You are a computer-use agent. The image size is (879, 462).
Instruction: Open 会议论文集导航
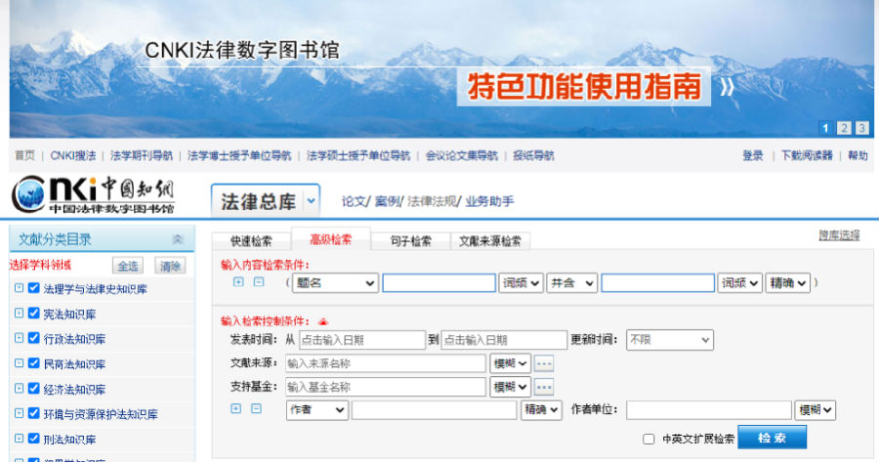tap(461, 155)
